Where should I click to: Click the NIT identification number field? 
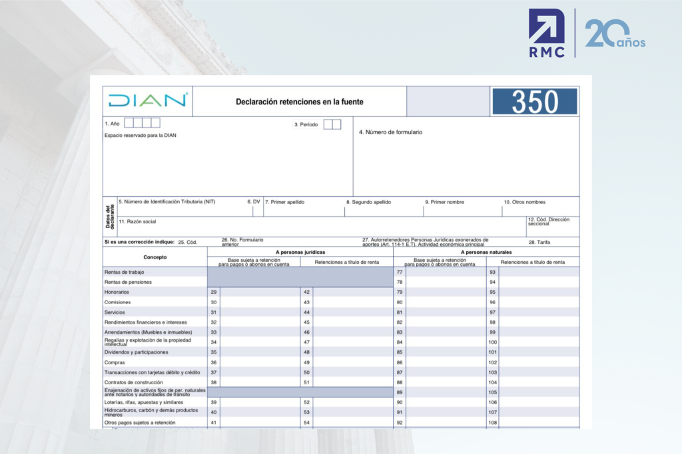(180, 211)
